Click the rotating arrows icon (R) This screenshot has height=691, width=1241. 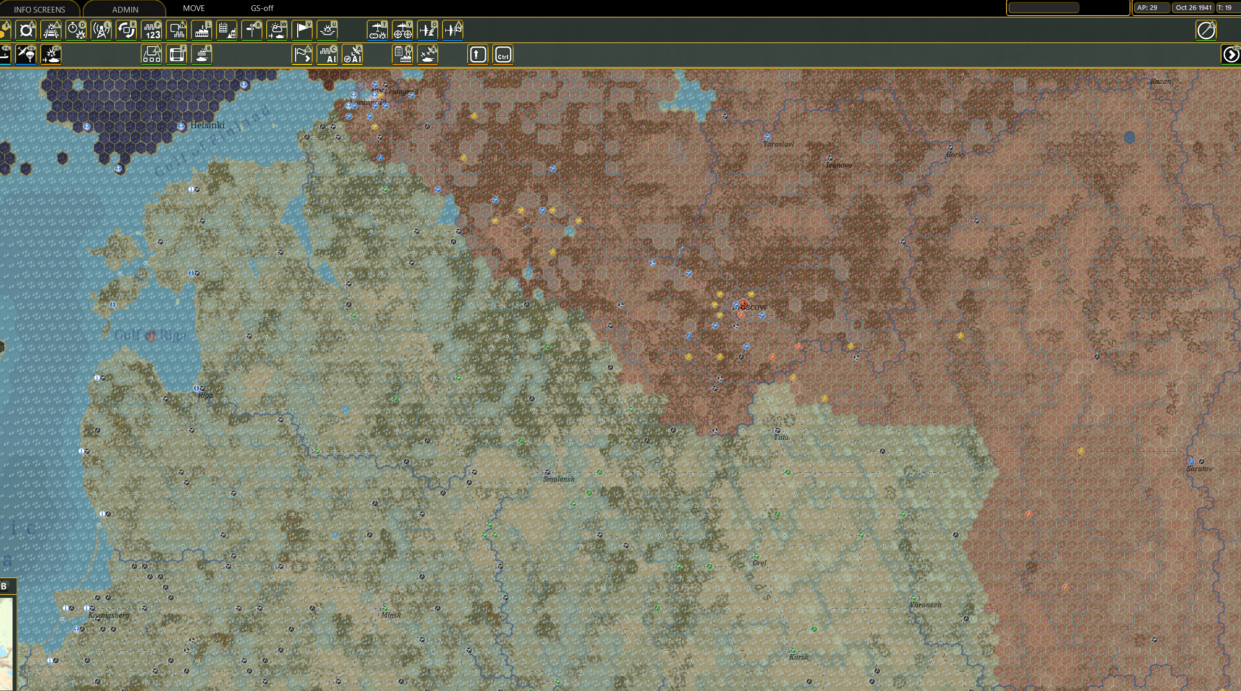[x=126, y=30]
